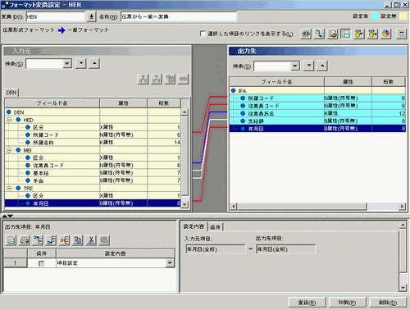Image resolution: width=410 pixels, height=310 pixels.
Task: Click the copy icon in lower toolbar
Action: [78, 240]
